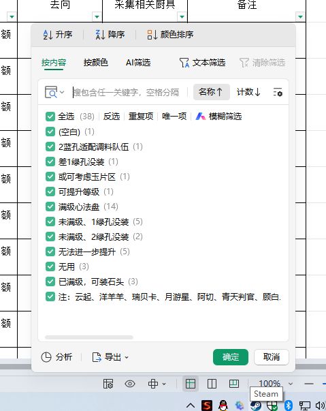The width and height of the screenshot is (326, 411).
Task: Select page break preview icon
Action: point(234,384)
